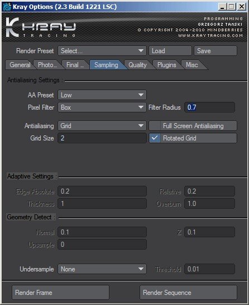The height and width of the screenshot is (305, 249).
Task: Click the Load preset button
Action: pyautogui.click(x=170, y=51)
